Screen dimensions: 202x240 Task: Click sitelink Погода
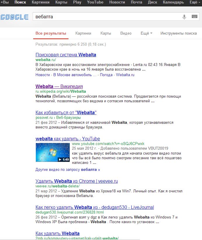[106, 75]
